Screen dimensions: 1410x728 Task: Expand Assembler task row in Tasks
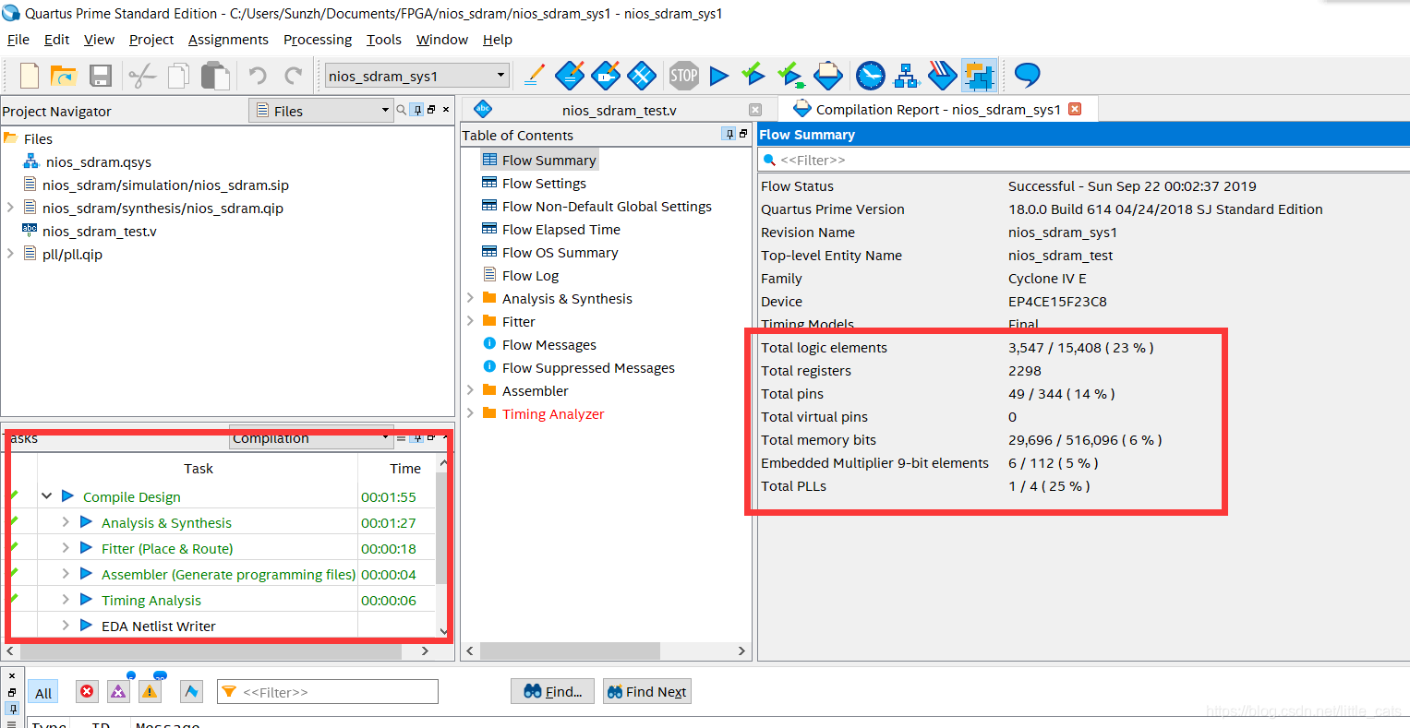point(66,574)
